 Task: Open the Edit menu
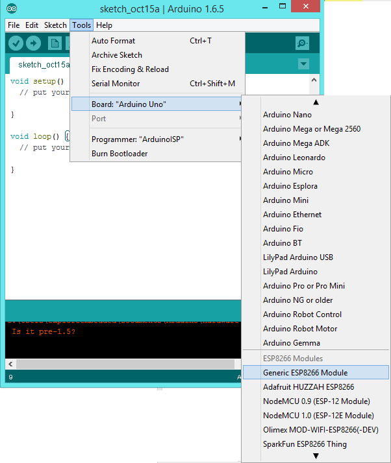[x=32, y=25]
